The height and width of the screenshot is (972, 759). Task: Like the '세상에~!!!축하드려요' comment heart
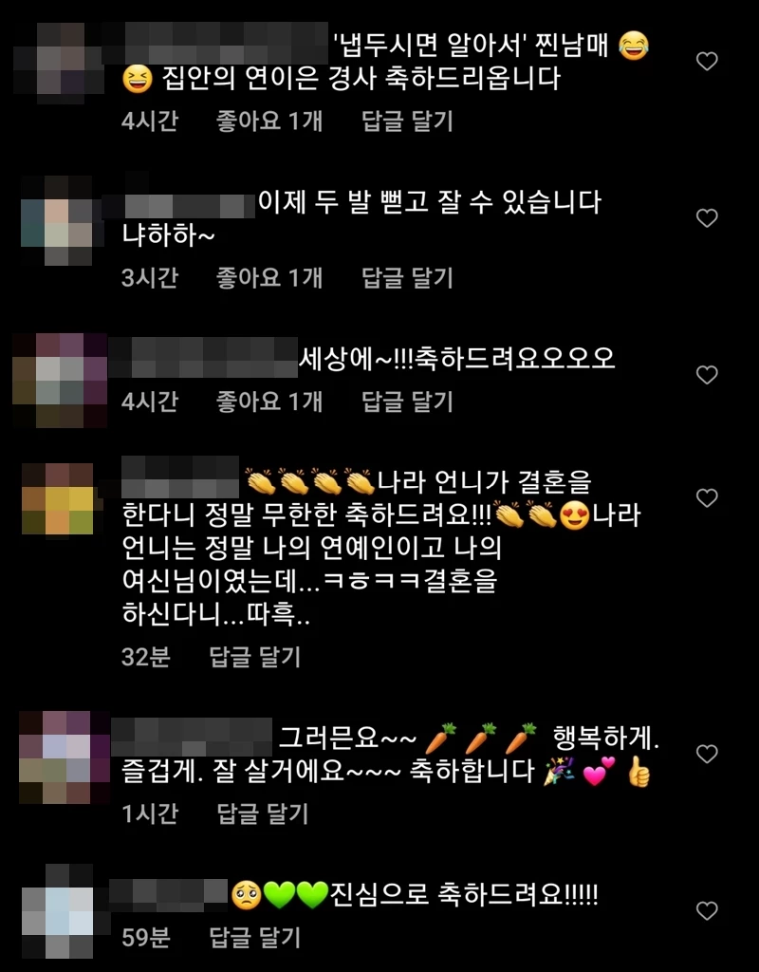[x=707, y=374]
